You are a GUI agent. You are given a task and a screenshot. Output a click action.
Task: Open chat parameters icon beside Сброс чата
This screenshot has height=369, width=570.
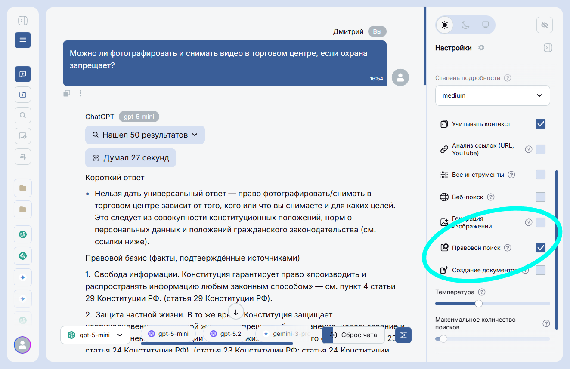tap(403, 335)
